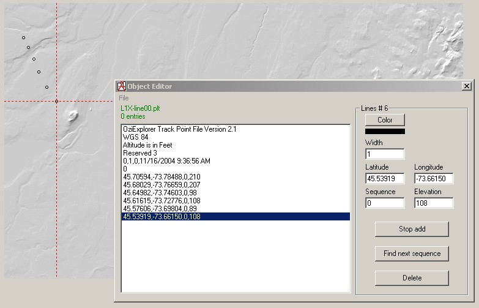The height and width of the screenshot is (308, 479).
Task: Select the WGS 84 line in list
Action: [135, 137]
